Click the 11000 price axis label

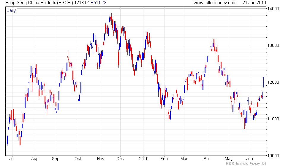[x=273, y=119]
